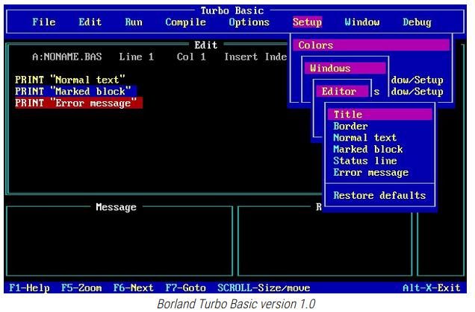Click the Col 1 indicator
This screenshot has height=312, width=475.
191,57
